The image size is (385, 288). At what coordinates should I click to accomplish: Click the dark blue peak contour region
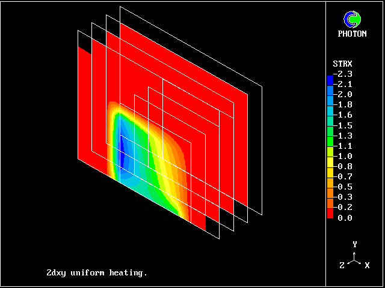pos(123,153)
